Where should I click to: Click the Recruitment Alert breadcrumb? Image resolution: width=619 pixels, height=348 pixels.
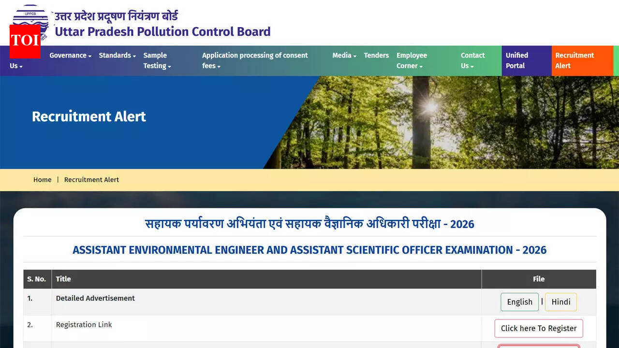pyautogui.click(x=91, y=179)
